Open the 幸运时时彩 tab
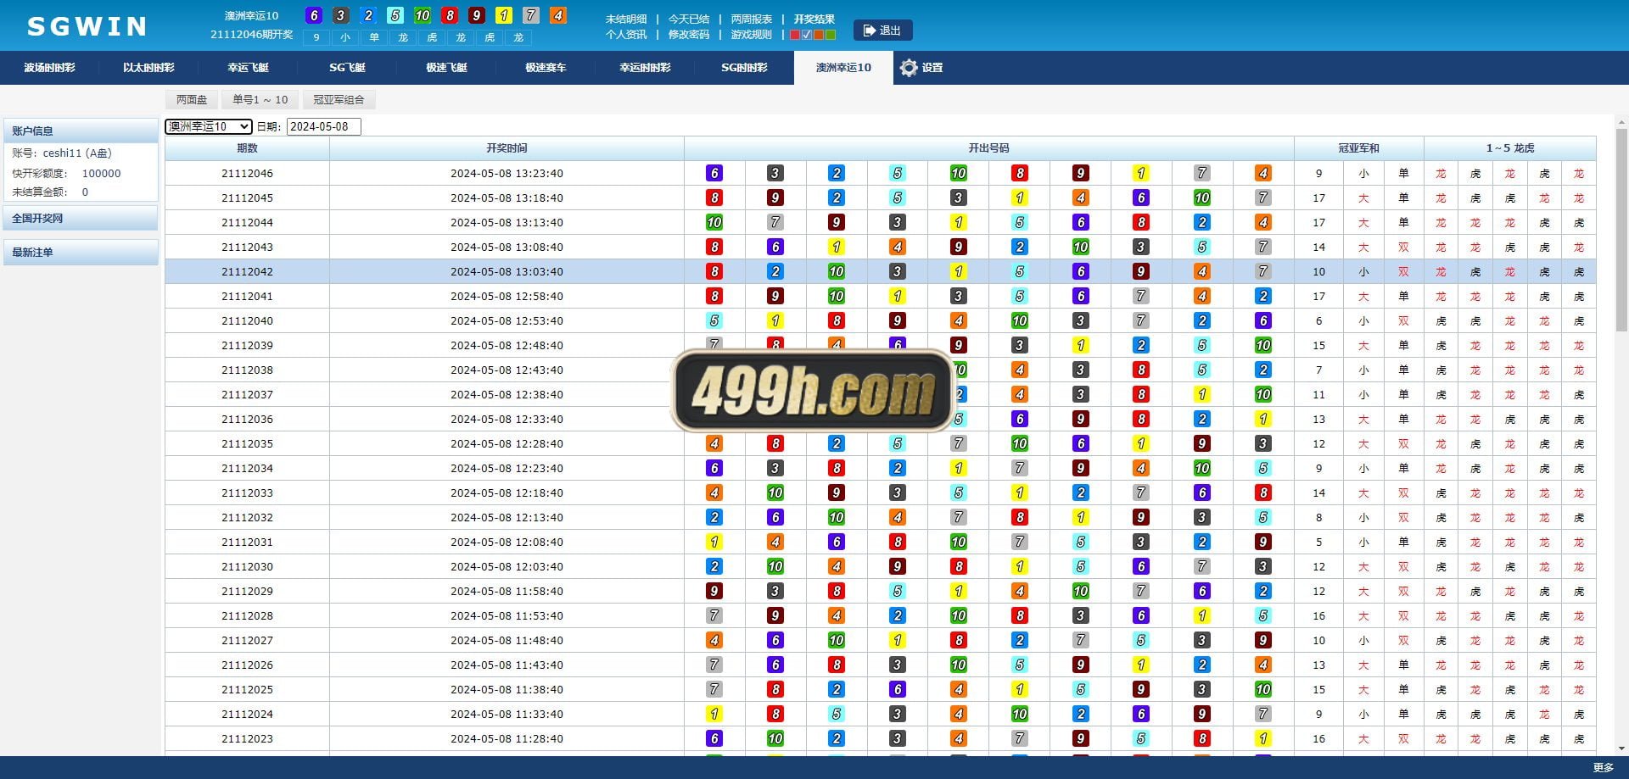This screenshot has height=779, width=1629. tap(645, 68)
